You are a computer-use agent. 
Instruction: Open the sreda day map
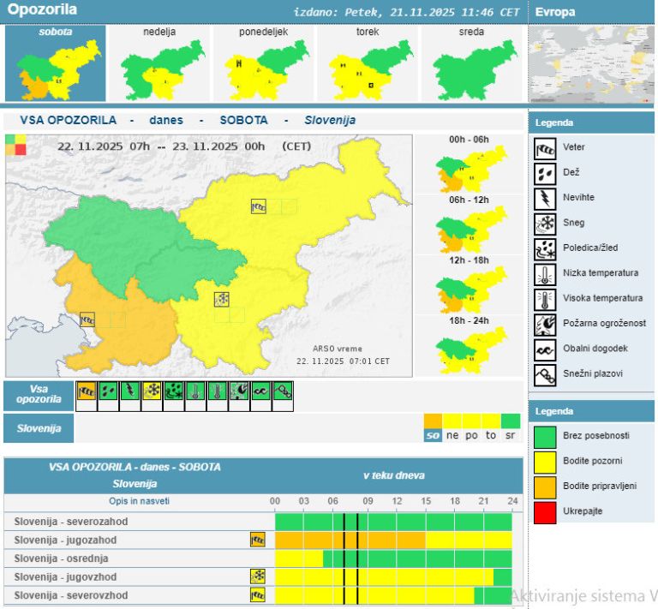tap(471, 64)
